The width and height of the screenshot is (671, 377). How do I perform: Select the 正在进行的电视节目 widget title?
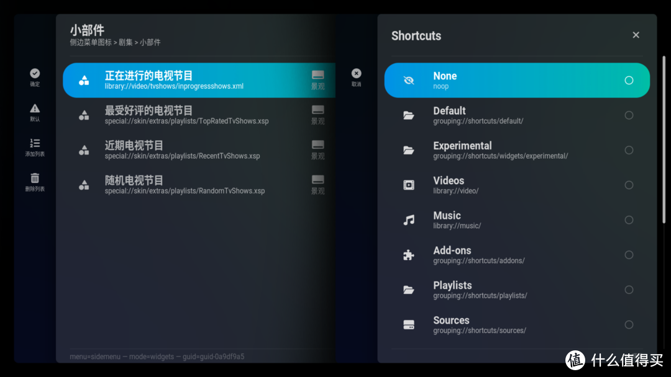(148, 76)
